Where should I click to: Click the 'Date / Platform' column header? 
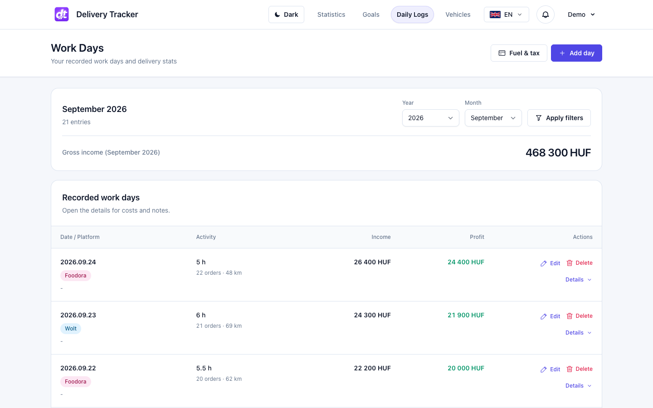click(x=80, y=237)
